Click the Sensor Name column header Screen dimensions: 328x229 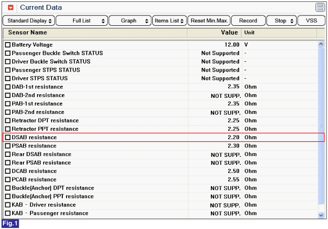click(x=95, y=33)
